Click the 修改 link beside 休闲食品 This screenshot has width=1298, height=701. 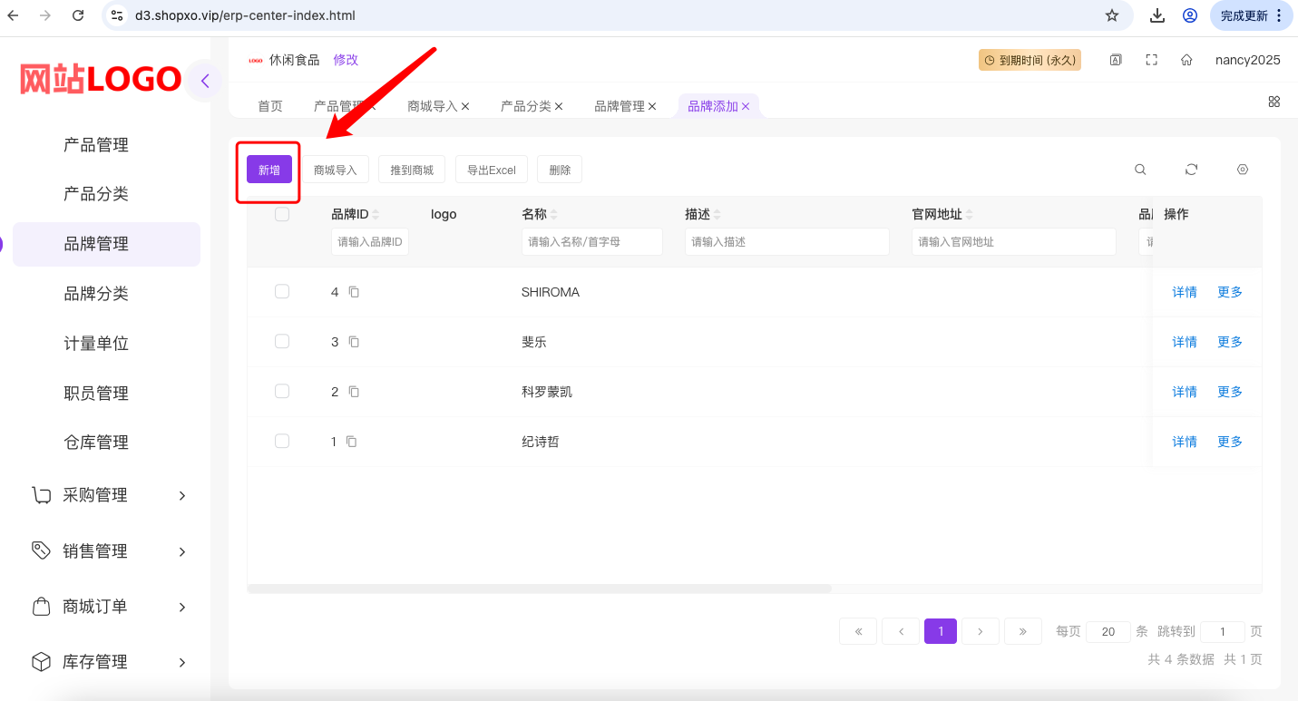[x=346, y=60]
